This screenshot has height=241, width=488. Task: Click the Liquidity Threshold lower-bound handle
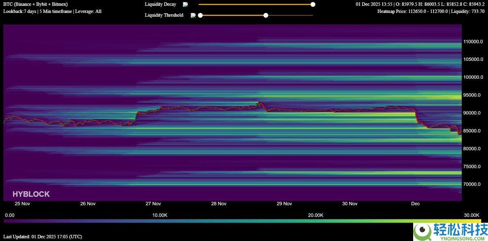tap(200, 15)
